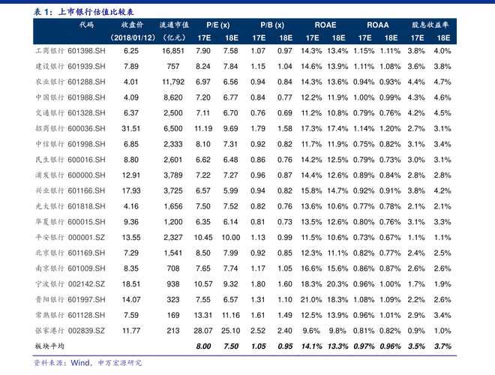Click the 平安银行 row name
This screenshot has width=495, height=375.
(50, 237)
